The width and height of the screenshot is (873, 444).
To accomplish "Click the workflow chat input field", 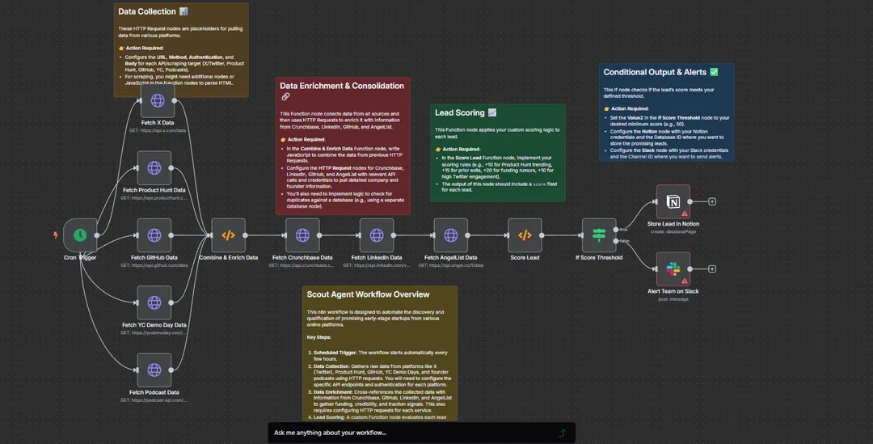I will 412,433.
